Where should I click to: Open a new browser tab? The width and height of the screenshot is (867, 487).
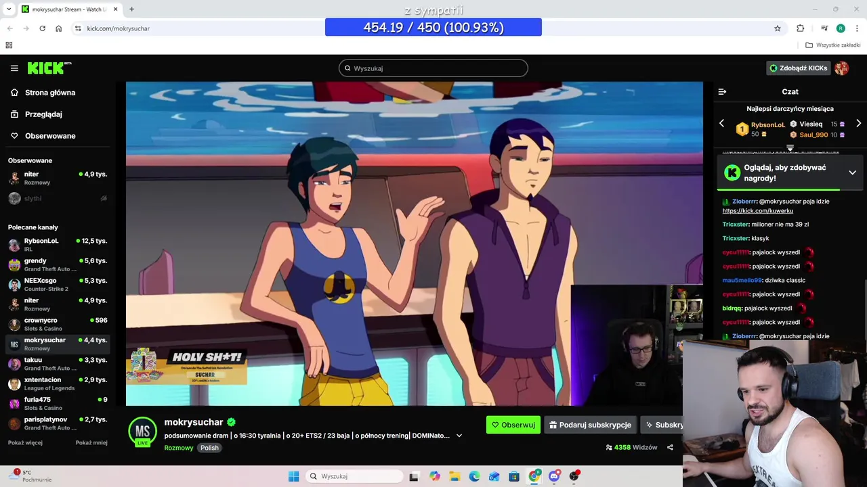(131, 9)
